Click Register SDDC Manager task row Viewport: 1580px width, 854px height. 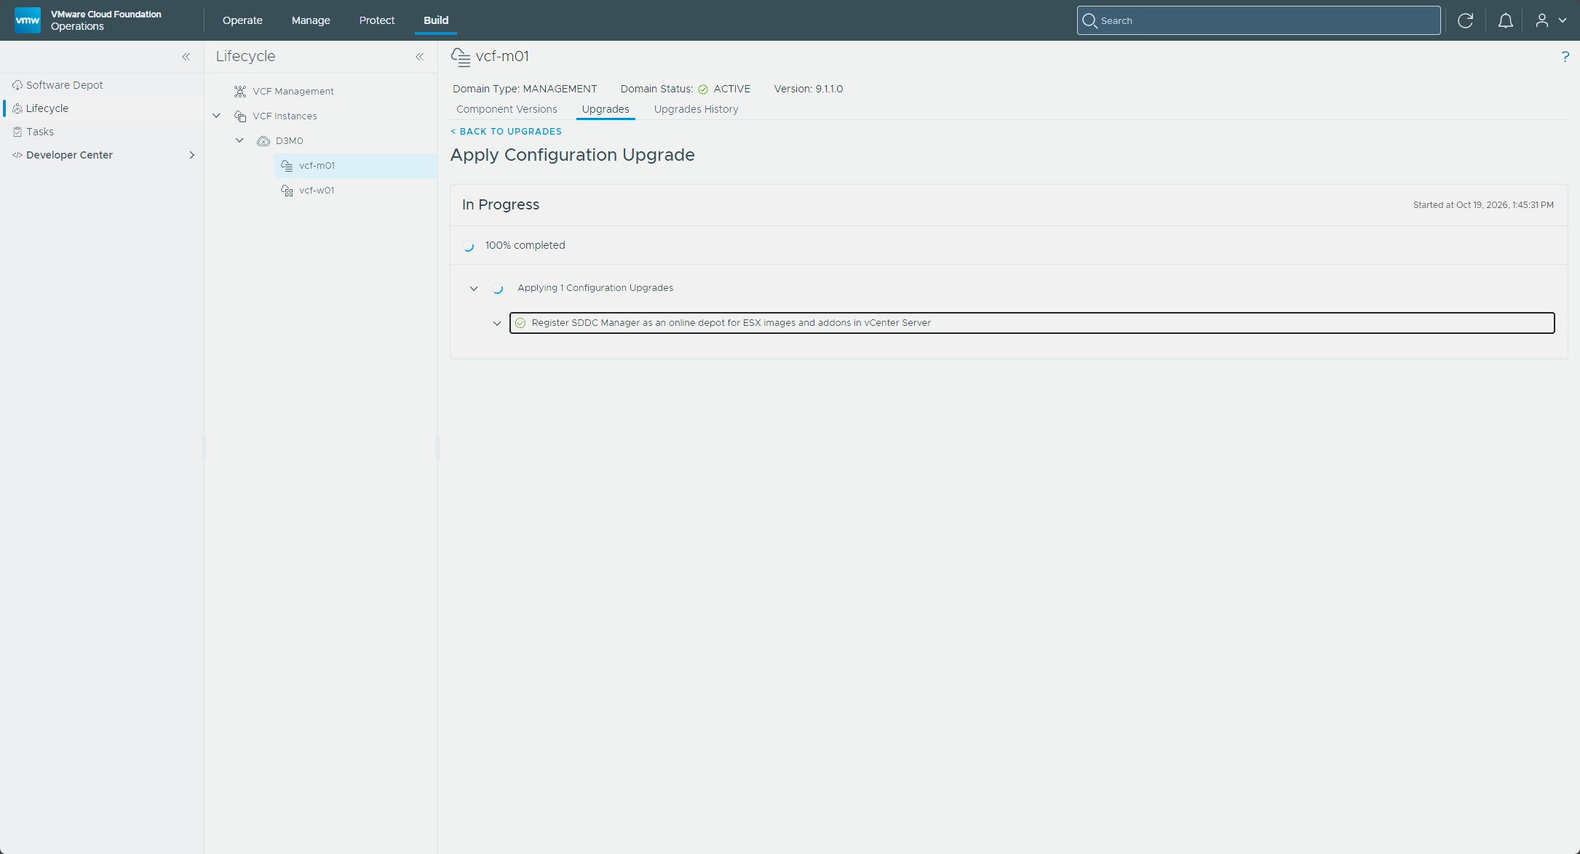(x=1032, y=323)
